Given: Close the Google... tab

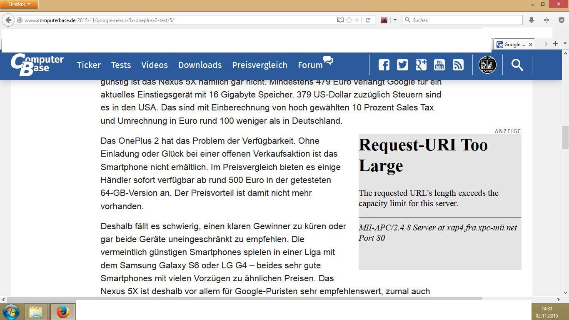Looking at the screenshot, I should (x=530, y=44).
